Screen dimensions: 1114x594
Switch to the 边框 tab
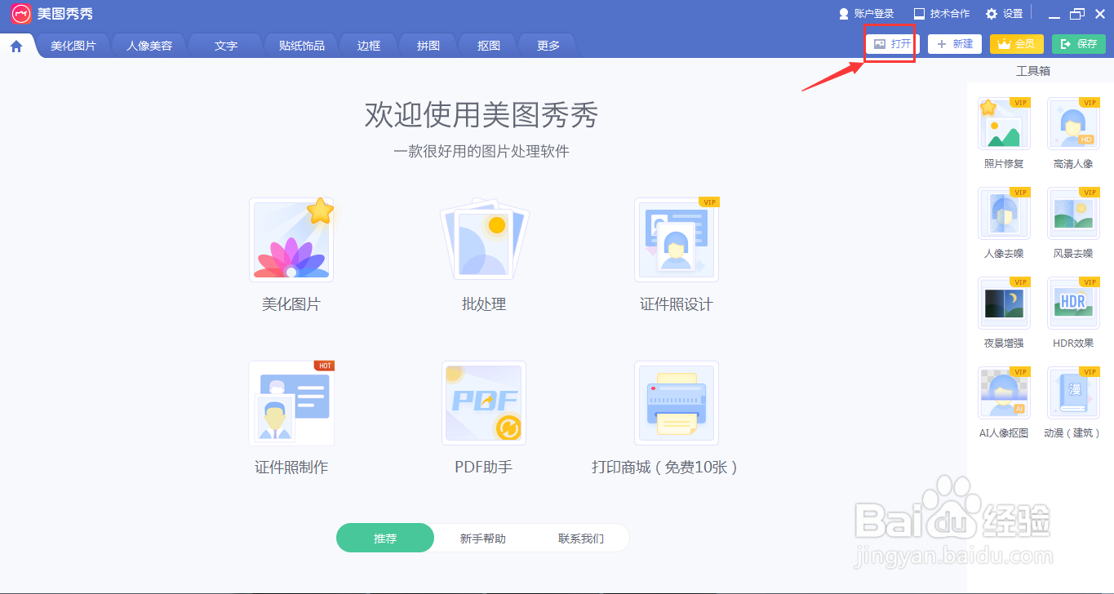pyautogui.click(x=369, y=46)
